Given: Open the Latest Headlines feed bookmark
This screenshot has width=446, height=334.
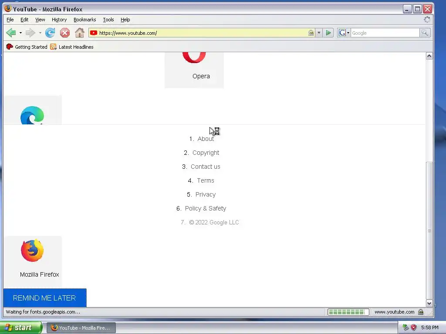Looking at the screenshot, I should (x=72, y=47).
